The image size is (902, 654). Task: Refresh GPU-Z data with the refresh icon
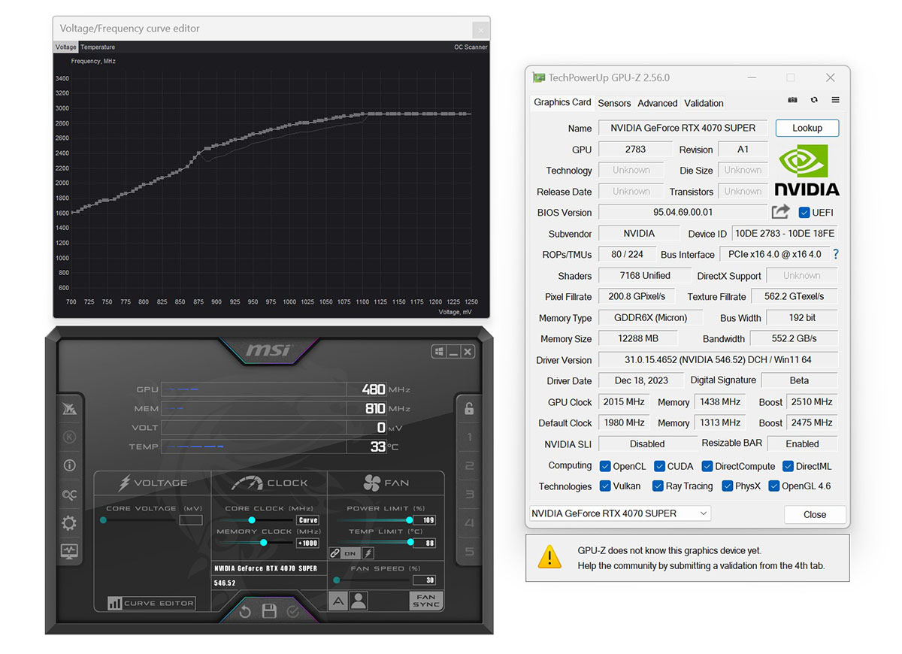[x=814, y=100]
